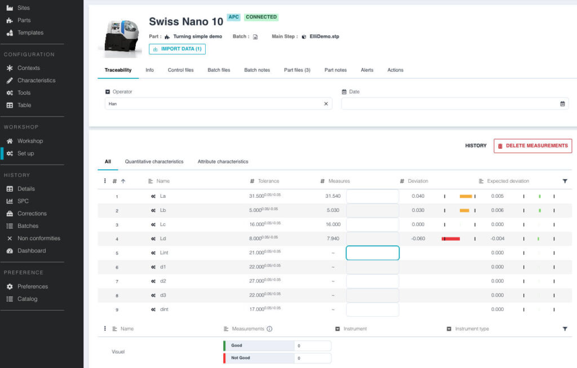577x368 pixels.
Task: Switch to Traceability tab
Action: click(118, 70)
